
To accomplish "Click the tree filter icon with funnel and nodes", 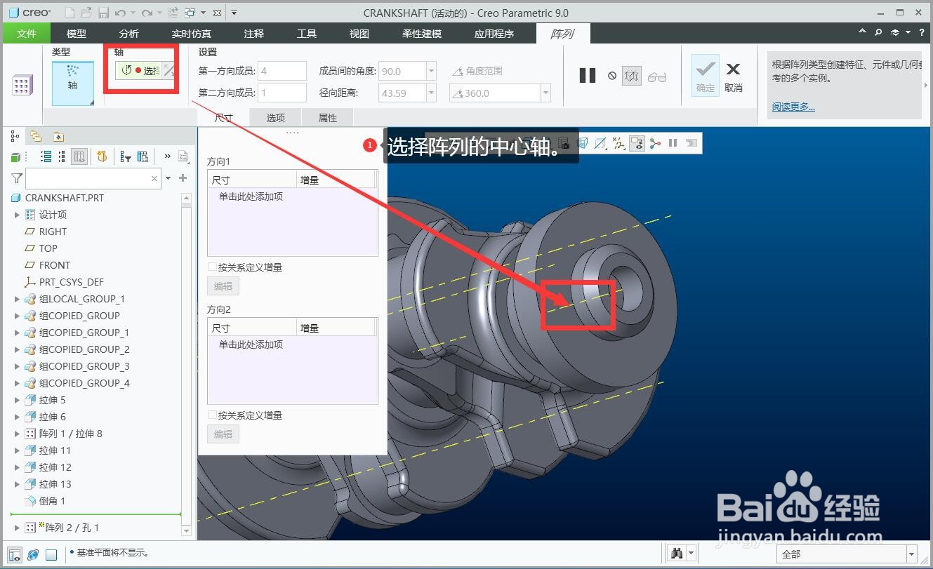I will point(126,157).
